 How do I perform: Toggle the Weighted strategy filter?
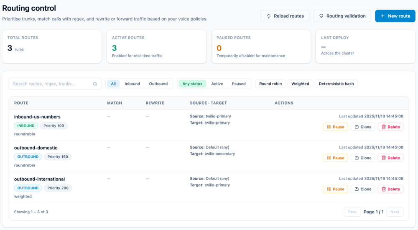click(300, 84)
